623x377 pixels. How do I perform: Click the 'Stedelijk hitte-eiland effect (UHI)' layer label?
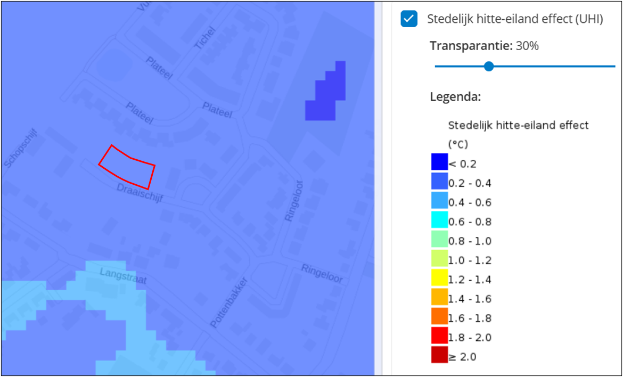coord(515,19)
